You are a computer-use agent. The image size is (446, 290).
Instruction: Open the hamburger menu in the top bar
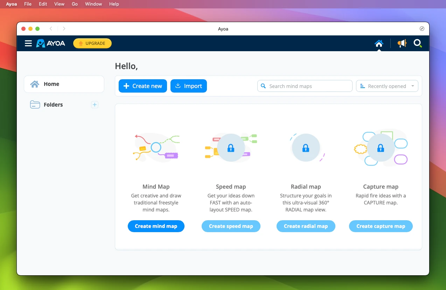coord(28,43)
